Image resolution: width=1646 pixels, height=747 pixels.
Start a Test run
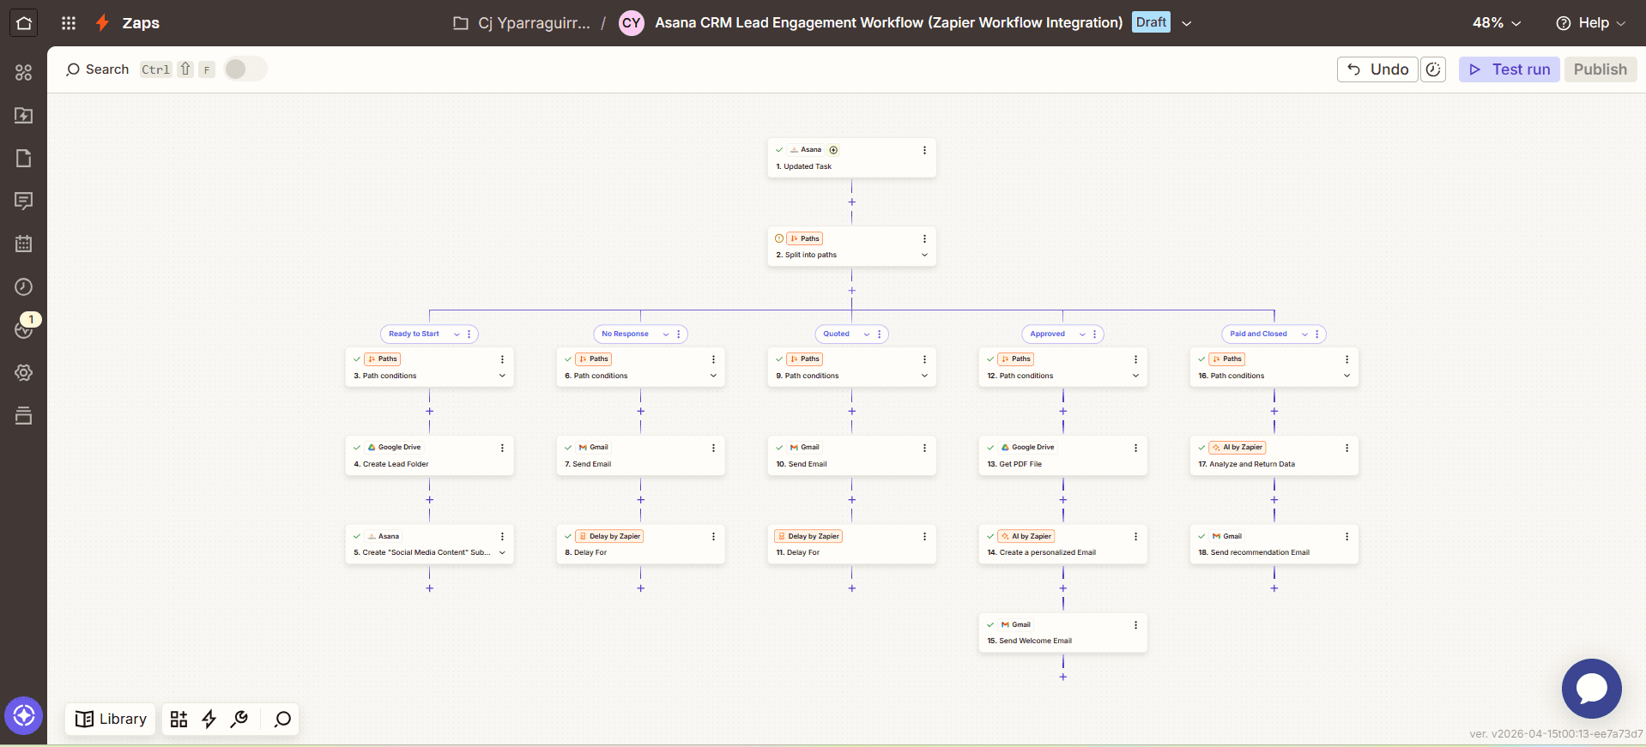tap(1509, 69)
